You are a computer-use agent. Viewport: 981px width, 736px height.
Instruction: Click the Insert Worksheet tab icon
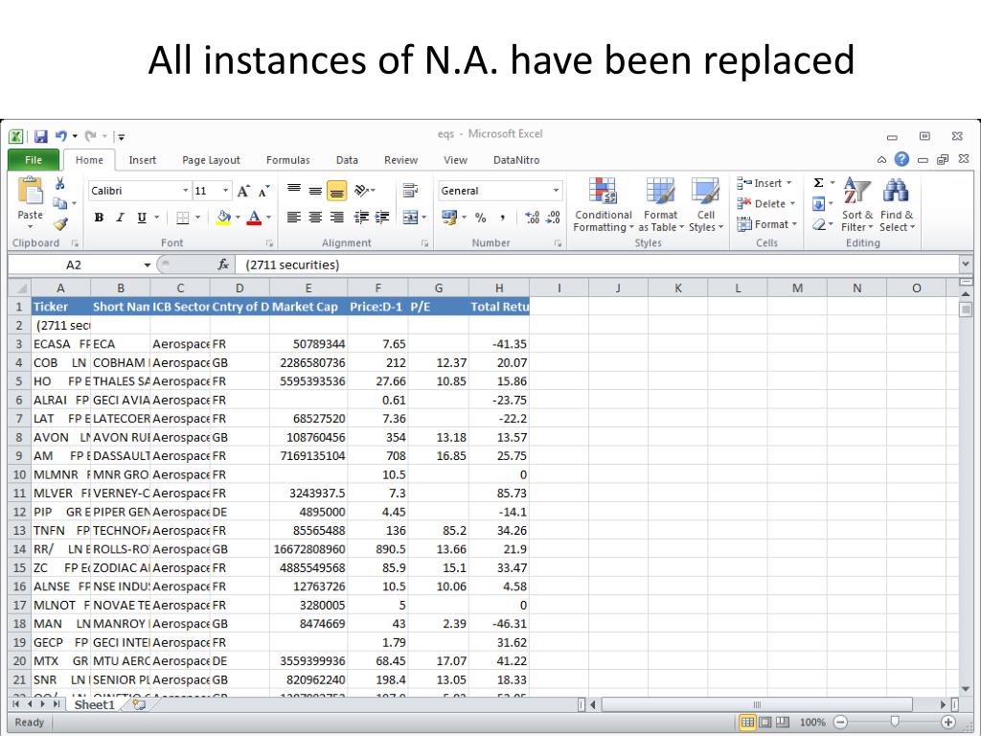139,704
